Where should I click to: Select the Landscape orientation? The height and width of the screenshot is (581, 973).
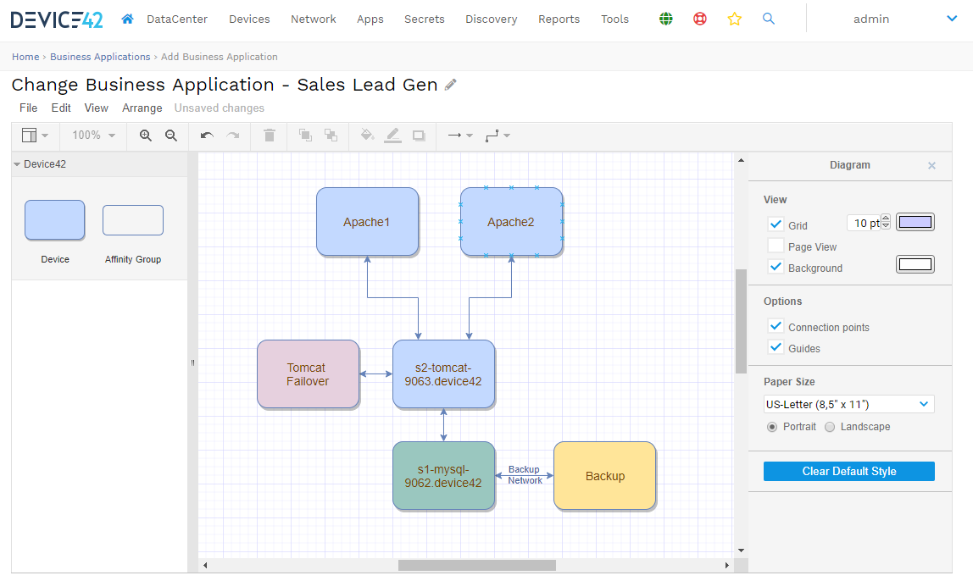tap(830, 427)
